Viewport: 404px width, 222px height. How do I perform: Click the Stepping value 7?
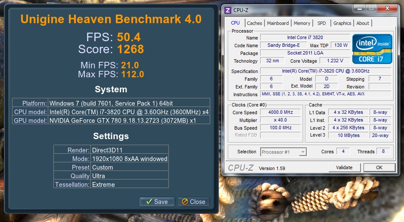pyautogui.click(x=380, y=79)
